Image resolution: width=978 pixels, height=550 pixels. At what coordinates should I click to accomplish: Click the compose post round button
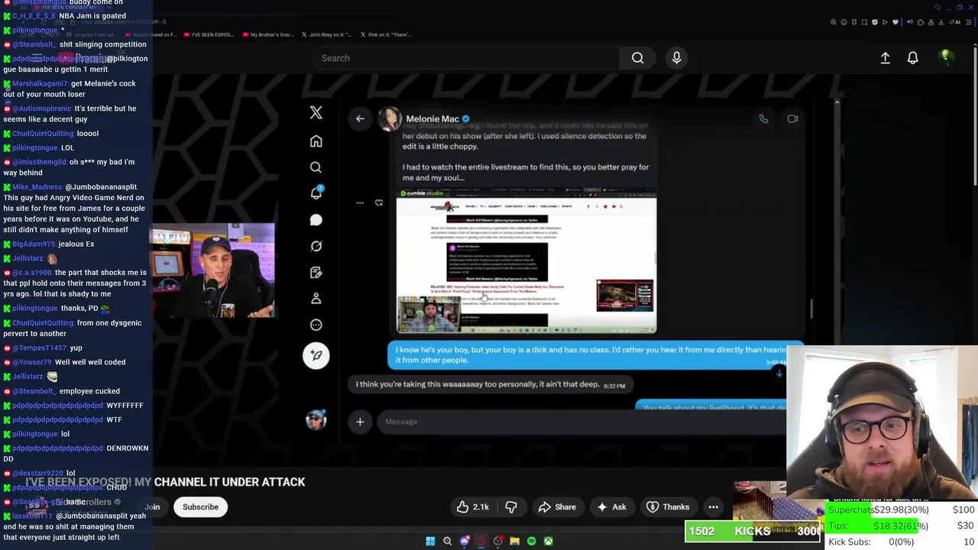(316, 355)
